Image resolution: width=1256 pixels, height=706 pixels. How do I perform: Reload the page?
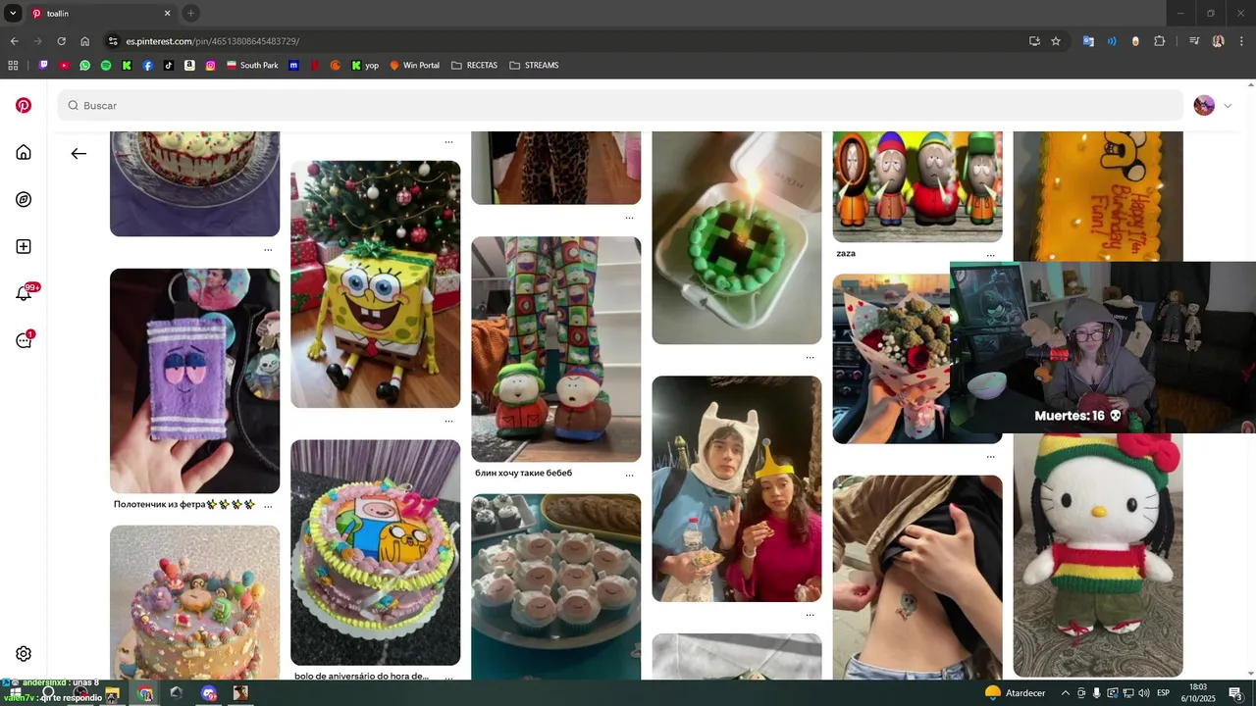click(x=61, y=41)
